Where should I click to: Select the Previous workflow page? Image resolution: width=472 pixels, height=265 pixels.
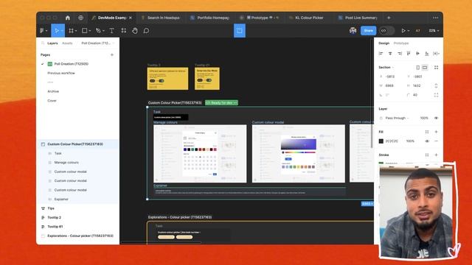coord(61,73)
